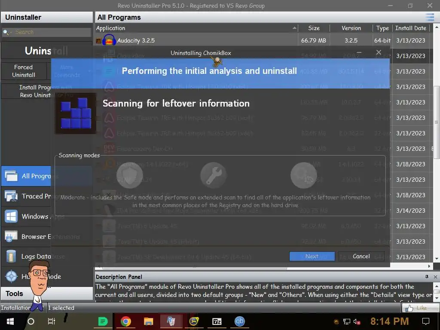Image resolution: width=440 pixels, height=330 pixels.
Task: Open Windows Start menu
Action: [10, 321]
